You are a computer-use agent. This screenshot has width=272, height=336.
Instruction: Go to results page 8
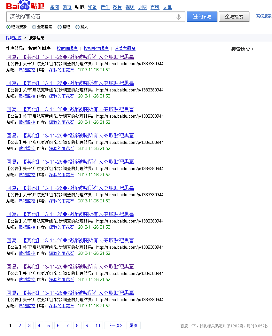point(77,325)
